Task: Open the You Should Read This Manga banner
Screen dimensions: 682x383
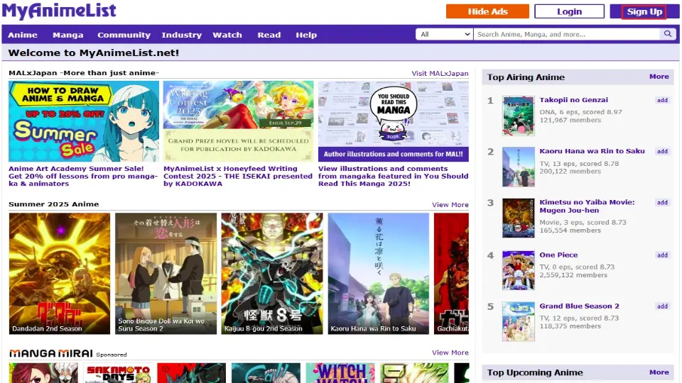Action: (x=393, y=121)
